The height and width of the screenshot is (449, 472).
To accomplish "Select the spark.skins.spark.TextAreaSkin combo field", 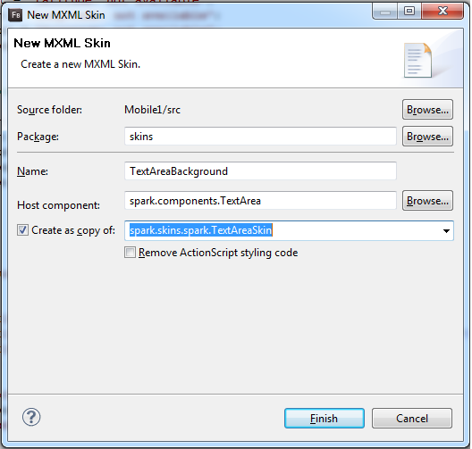I will coord(289,230).
